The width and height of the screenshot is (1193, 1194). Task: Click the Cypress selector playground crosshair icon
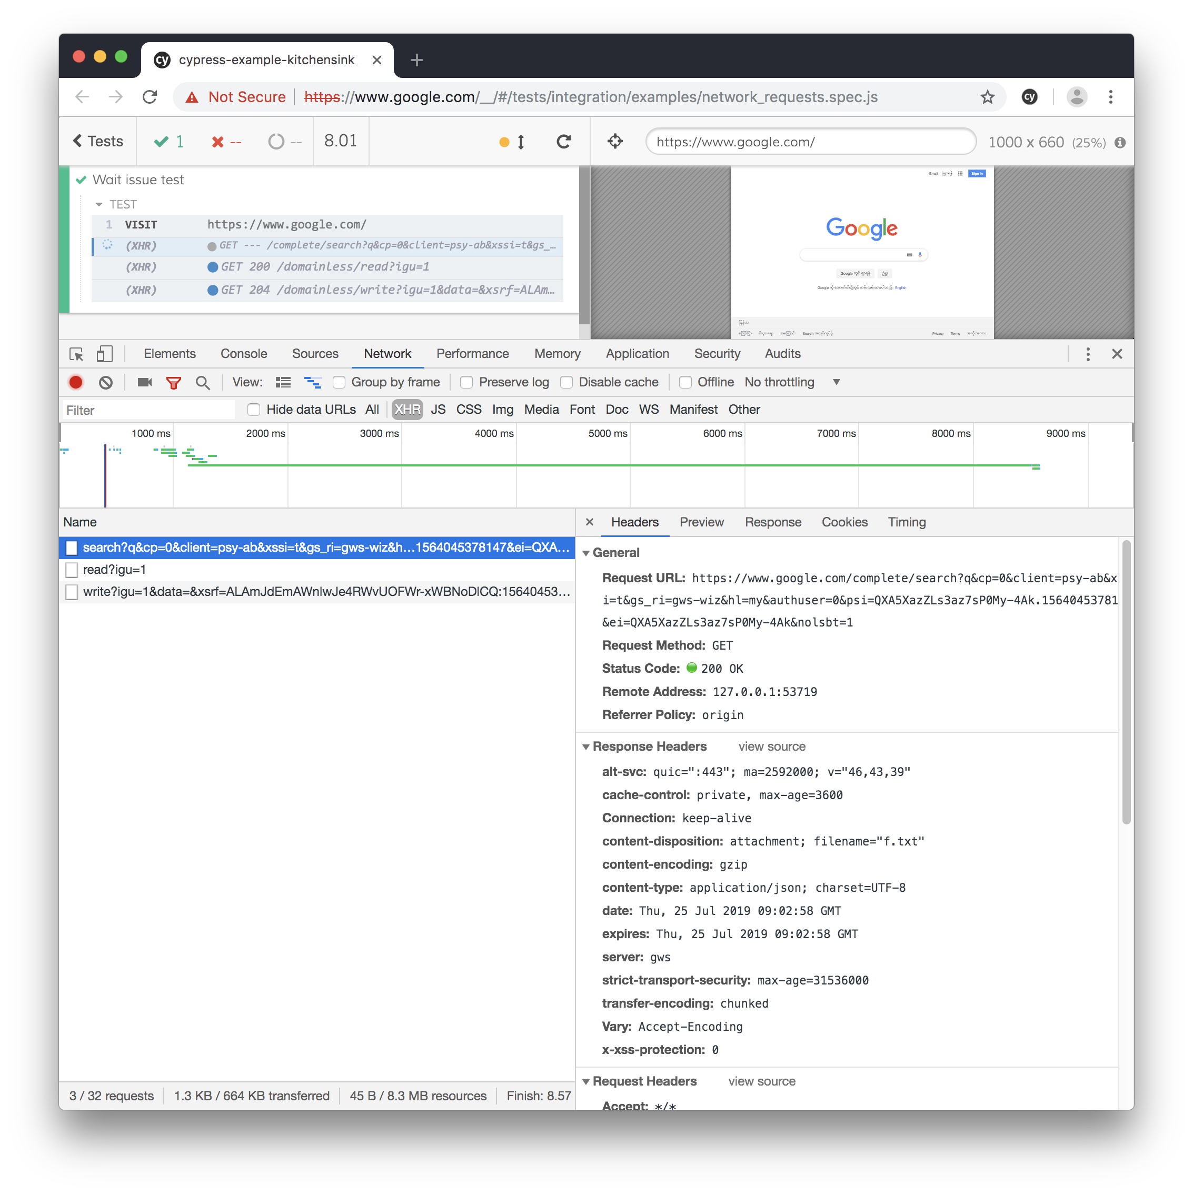tap(615, 142)
